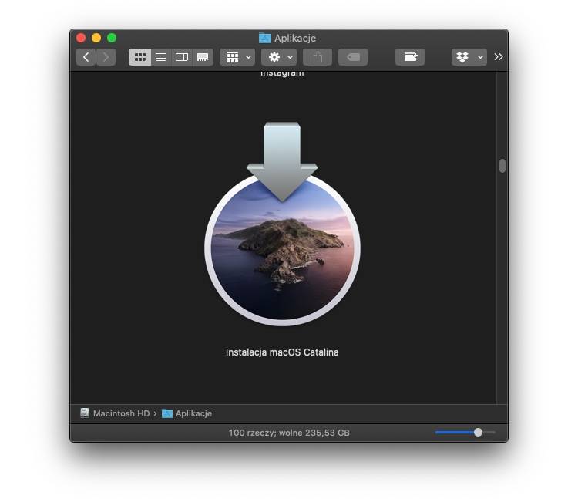Viewport: 578px width, 499px height.
Task: Switch to gallery view
Action: 203,57
